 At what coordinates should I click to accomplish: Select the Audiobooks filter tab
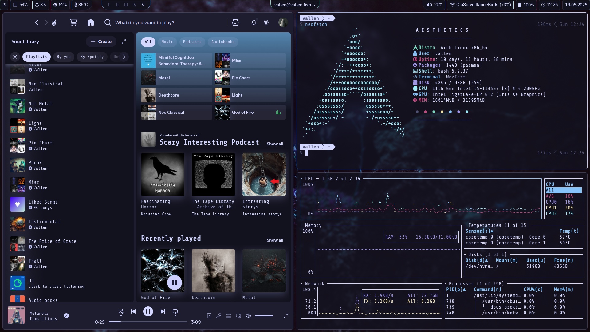point(223,42)
